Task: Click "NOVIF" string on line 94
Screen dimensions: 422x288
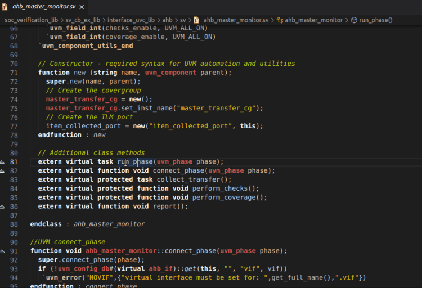Action: pyautogui.click(x=101, y=277)
